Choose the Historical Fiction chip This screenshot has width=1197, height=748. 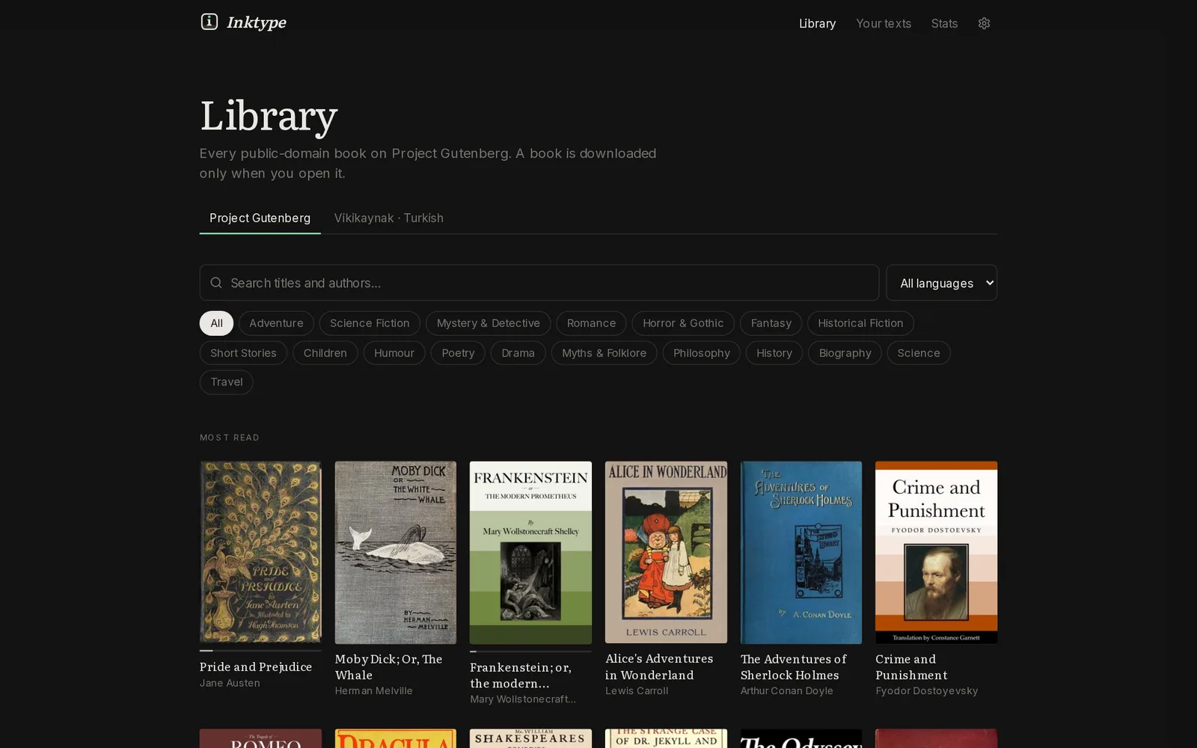pos(860,323)
